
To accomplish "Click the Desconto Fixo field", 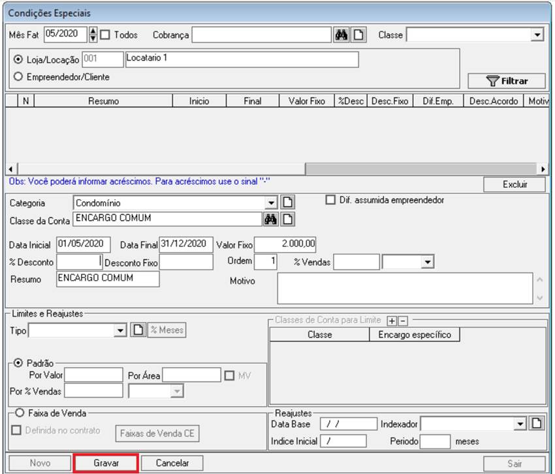I will coord(186,262).
